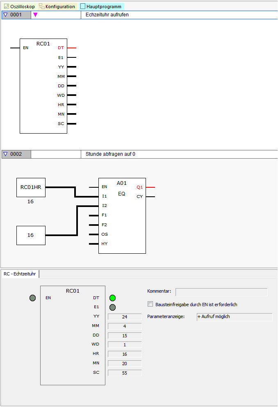Select comment text 'Stunde abfragen auf 0'
This screenshot has height=407, width=278.
coord(110,154)
